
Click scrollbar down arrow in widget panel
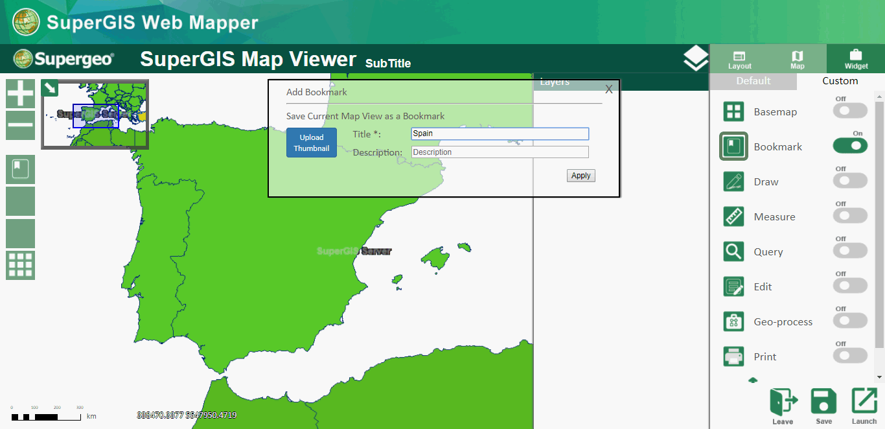[x=879, y=377]
